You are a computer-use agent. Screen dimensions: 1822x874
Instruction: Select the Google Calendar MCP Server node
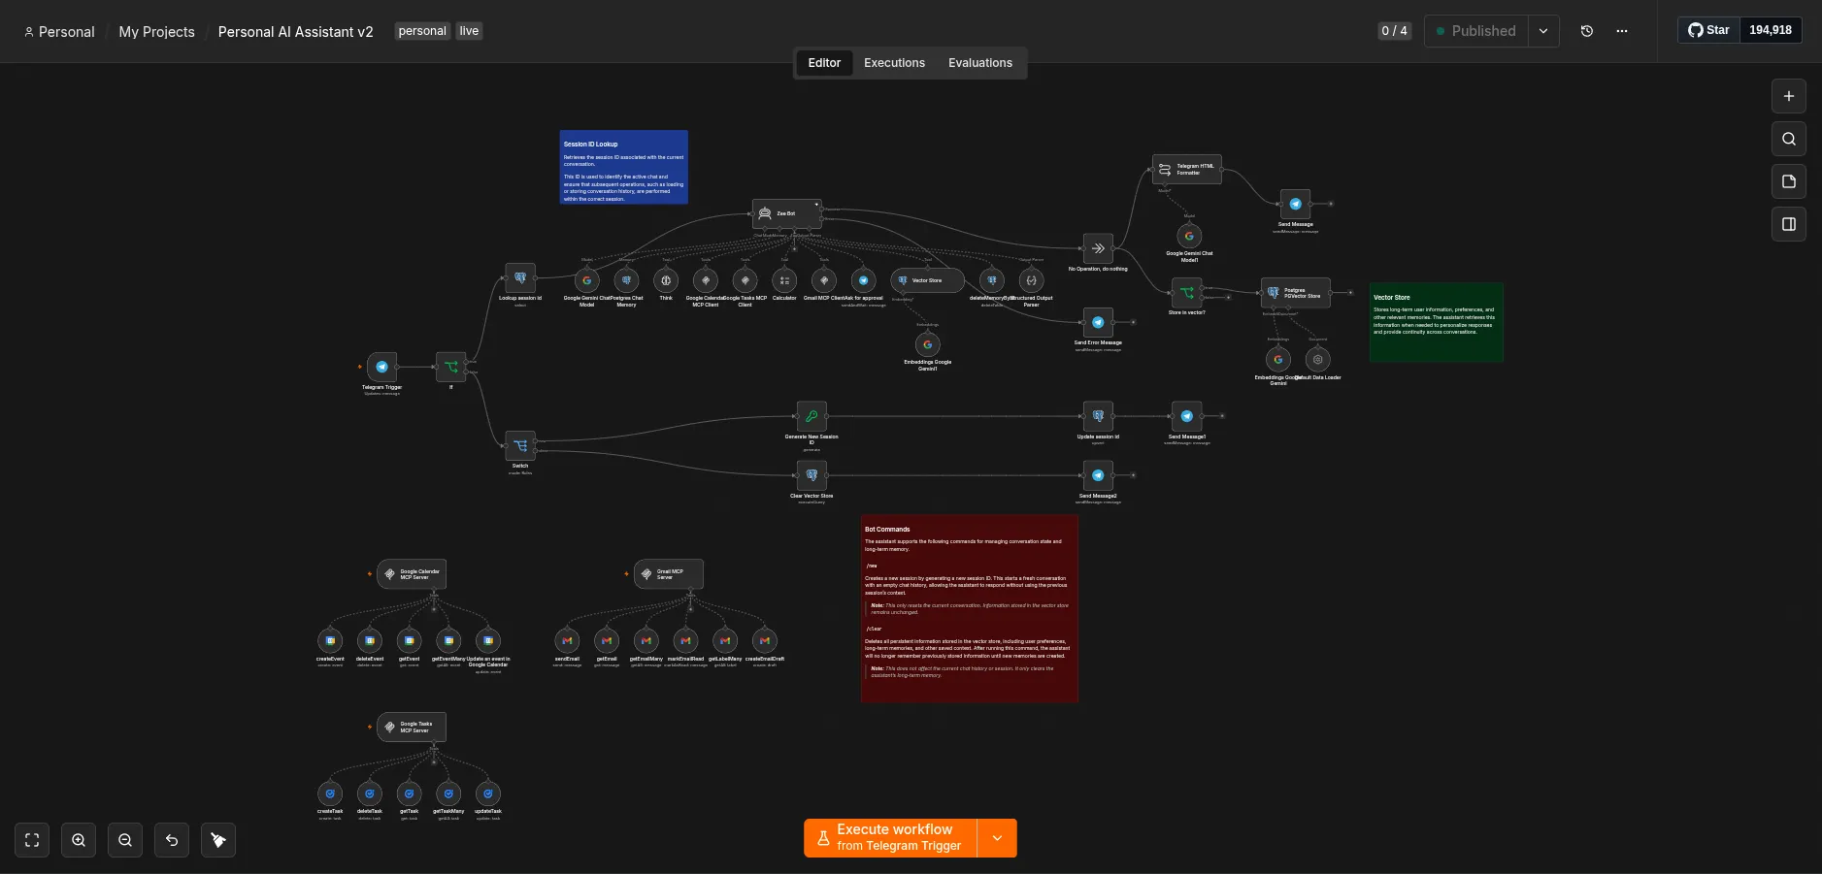[412, 574]
